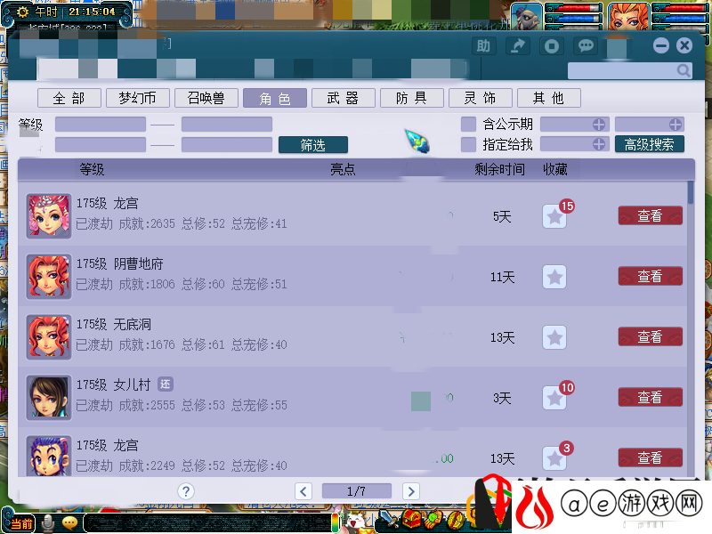Click 查看 for the 女儿村 listing
The height and width of the screenshot is (534, 712).
(651, 397)
